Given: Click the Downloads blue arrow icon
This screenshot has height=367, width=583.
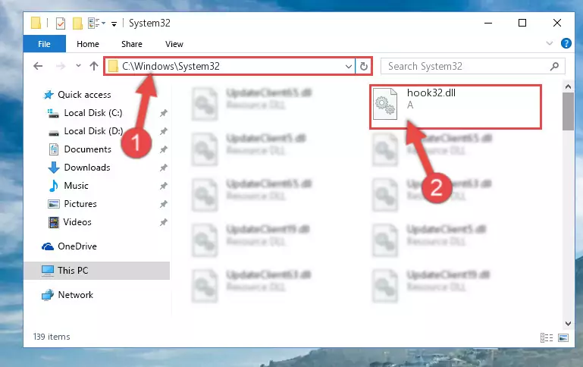Looking at the screenshot, I should click(54, 168).
